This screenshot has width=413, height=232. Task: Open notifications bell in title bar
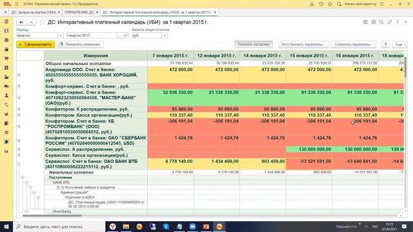[x=312, y=4]
